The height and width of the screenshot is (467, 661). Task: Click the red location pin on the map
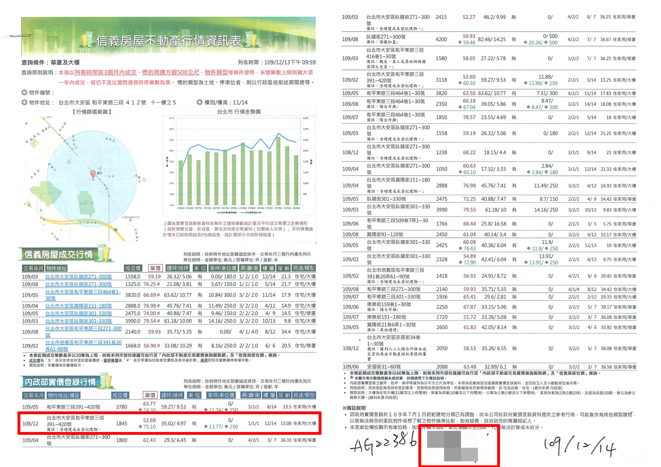[93, 175]
